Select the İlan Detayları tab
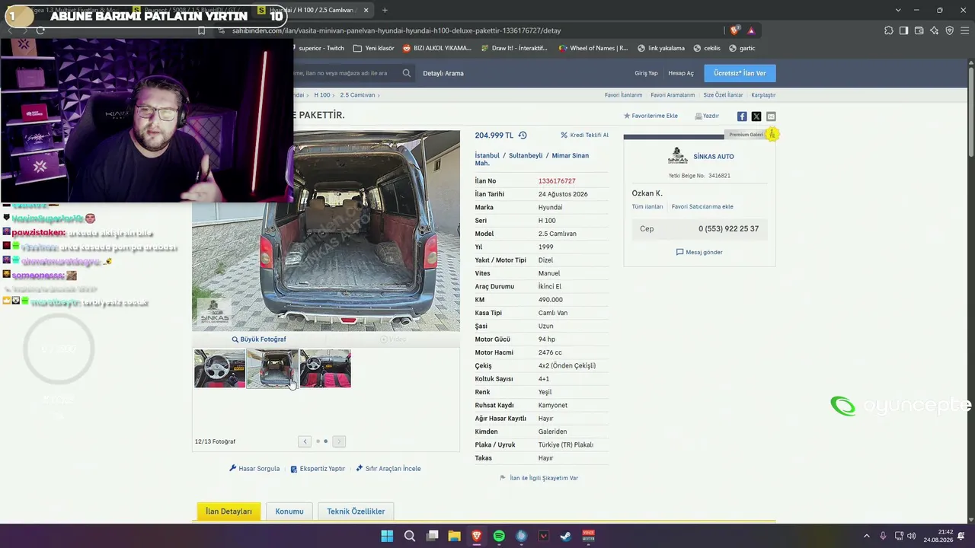This screenshot has width=975, height=548. 229,511
